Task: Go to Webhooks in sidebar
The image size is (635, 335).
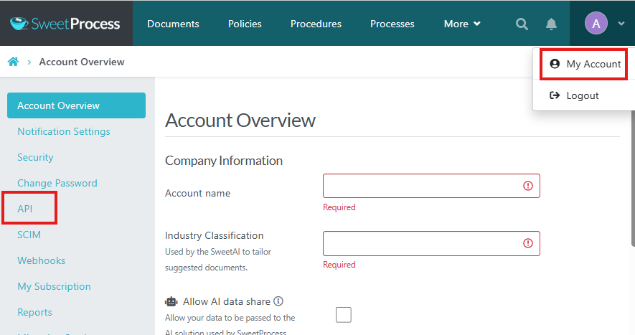Action: click(41, 260)
